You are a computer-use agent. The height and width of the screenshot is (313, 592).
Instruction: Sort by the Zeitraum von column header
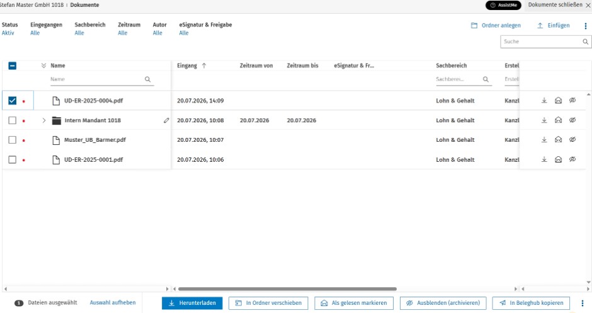tap(256, 65)
